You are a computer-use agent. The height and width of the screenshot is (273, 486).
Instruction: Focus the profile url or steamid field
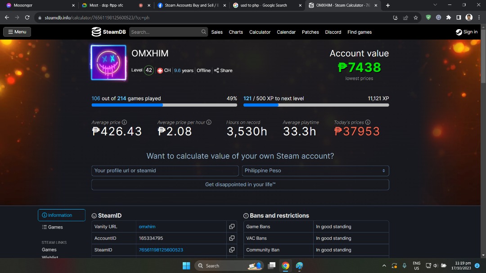tap(165, 171)
